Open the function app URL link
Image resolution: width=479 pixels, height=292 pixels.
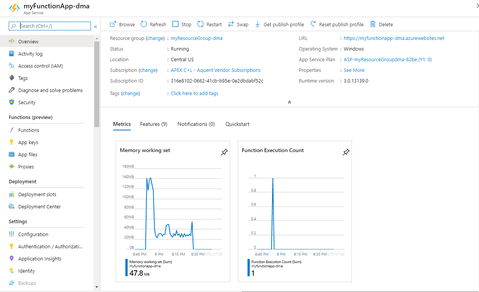[394, 38]
